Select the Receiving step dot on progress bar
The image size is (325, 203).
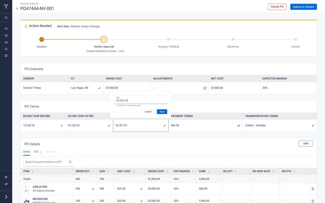[233, 39]
